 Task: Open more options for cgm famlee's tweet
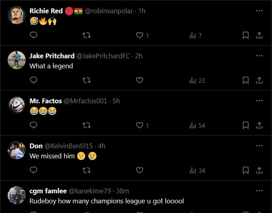pos(259,191)
